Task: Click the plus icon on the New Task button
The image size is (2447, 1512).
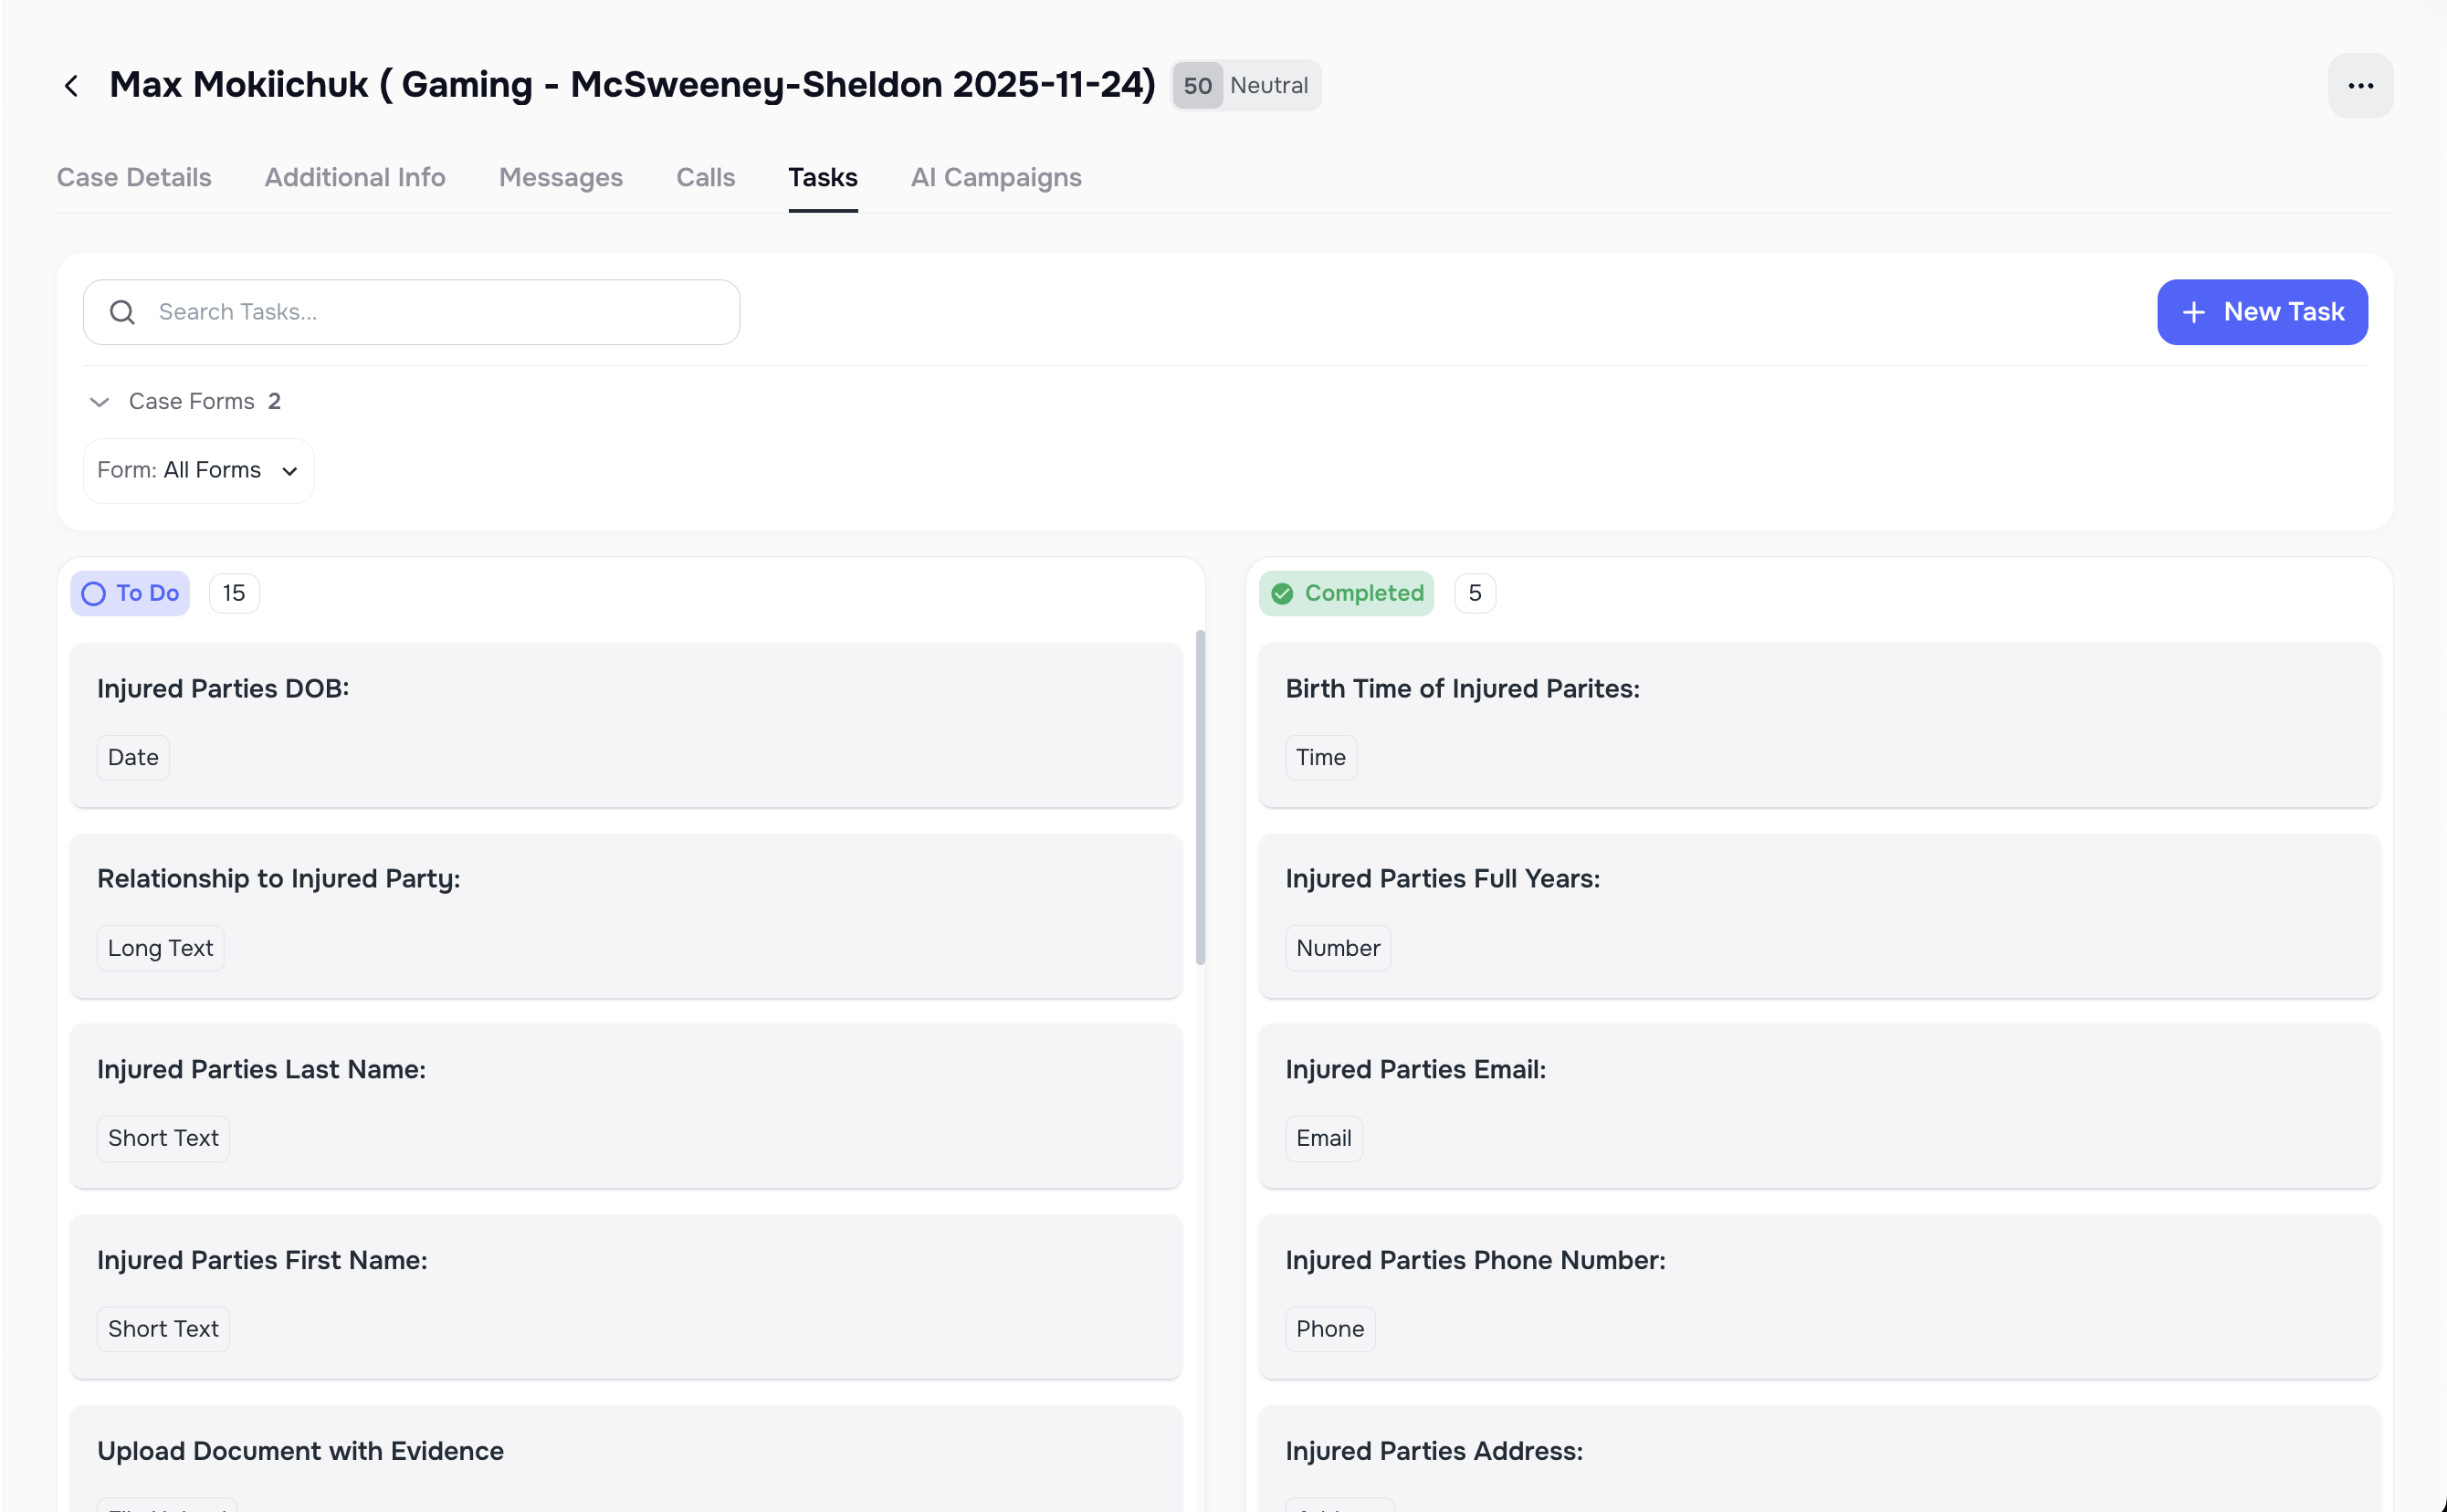Action: (x=2192, y=312)
